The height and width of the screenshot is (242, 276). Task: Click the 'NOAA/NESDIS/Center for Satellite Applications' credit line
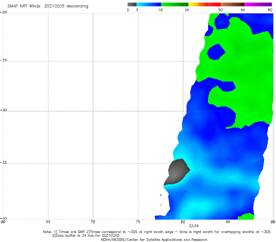coord(154,240)
